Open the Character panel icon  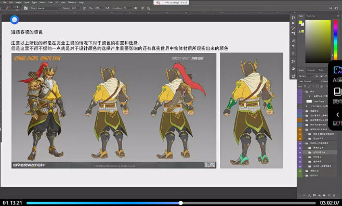click(293, 41)
